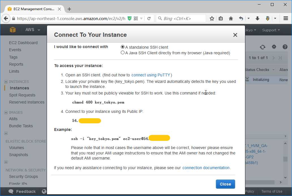Open EC2 Dashboard in sidebar
Viewport: 292px width, 196px height.
coord(23,43)
